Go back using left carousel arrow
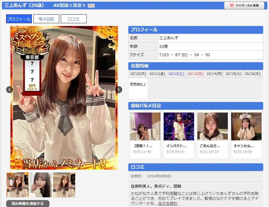This screenshot has height=207, width=269. click(x=9, y=90)
